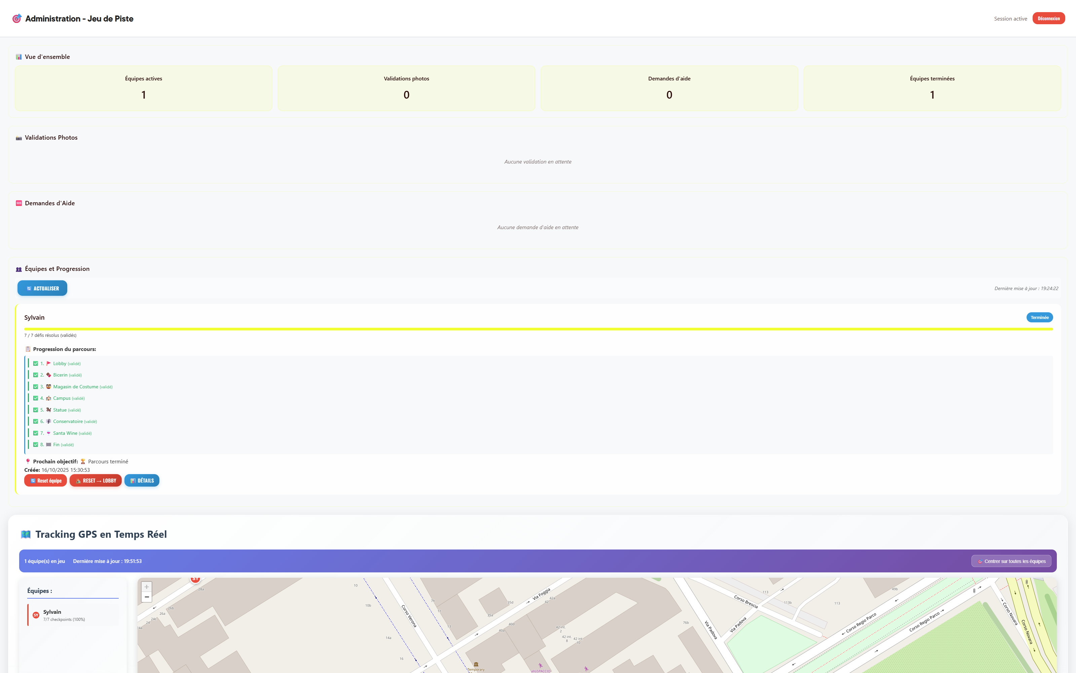Zoom out on the map with the minus control

coord(146,597)
